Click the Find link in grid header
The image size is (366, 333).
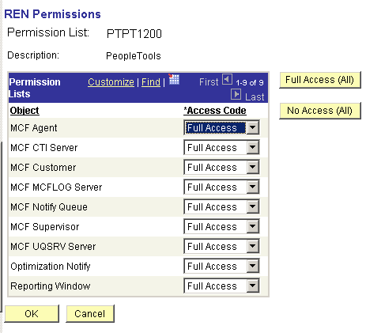point(151,82)
